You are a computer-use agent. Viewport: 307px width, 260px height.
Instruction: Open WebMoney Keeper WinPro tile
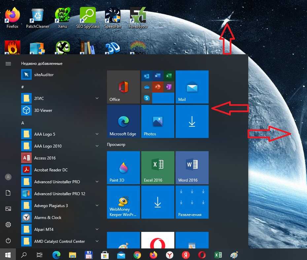click(x=123, y=202)
